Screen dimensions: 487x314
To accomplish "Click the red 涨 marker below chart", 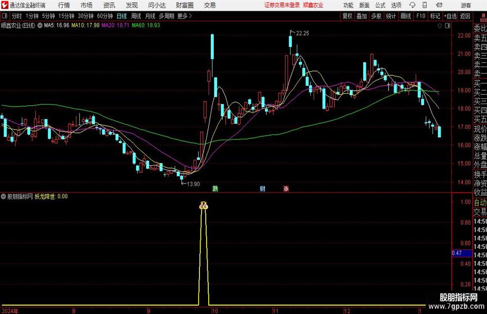I will point(286,189).
